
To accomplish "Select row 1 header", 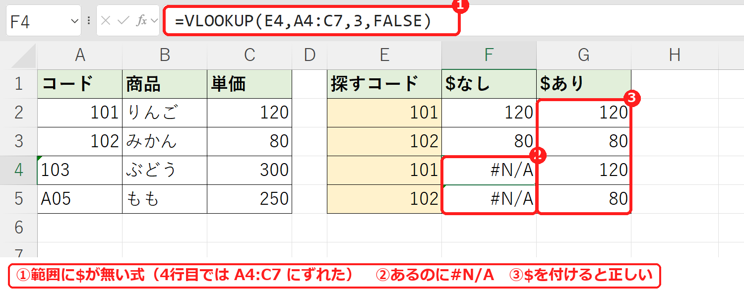I will point(19,84).
